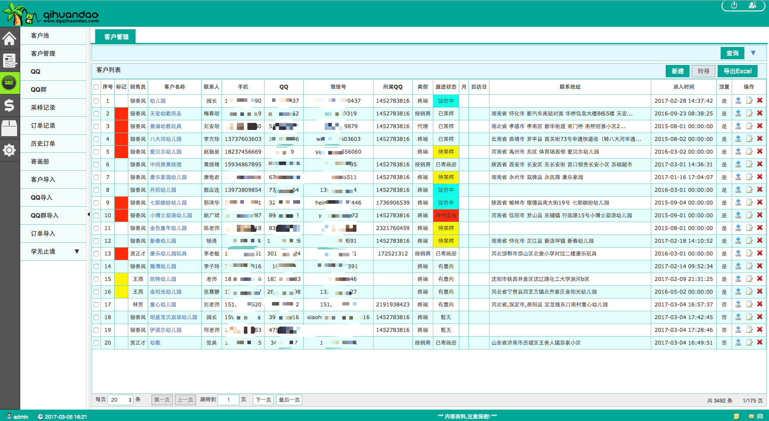
Task: Open the per-page count dropdown showing 20
Action: click(x=120, y=400)
